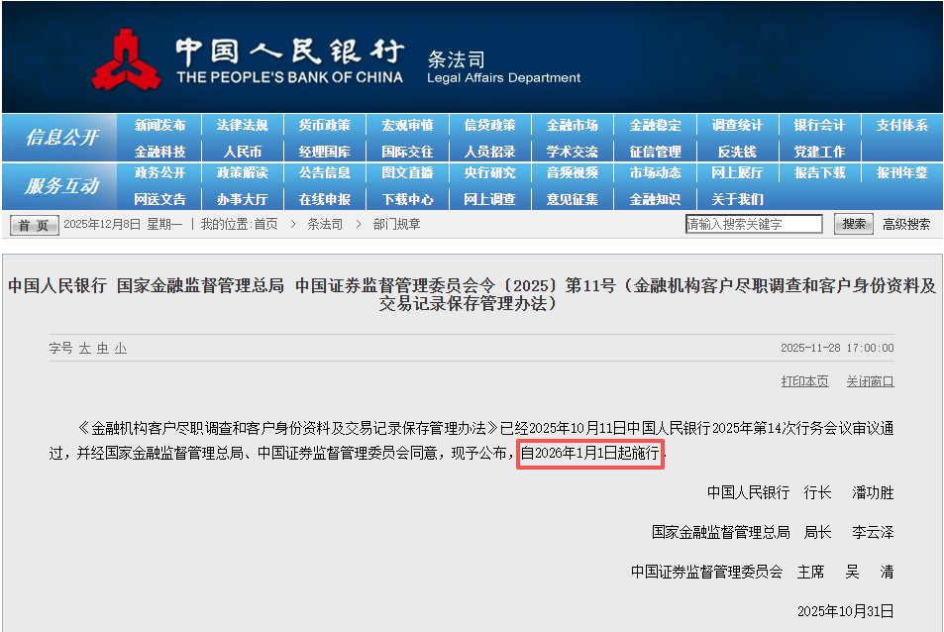The width and height of the screenshot is (944, 632).
Task: Click the 搜索 search button
Action: 853,224
